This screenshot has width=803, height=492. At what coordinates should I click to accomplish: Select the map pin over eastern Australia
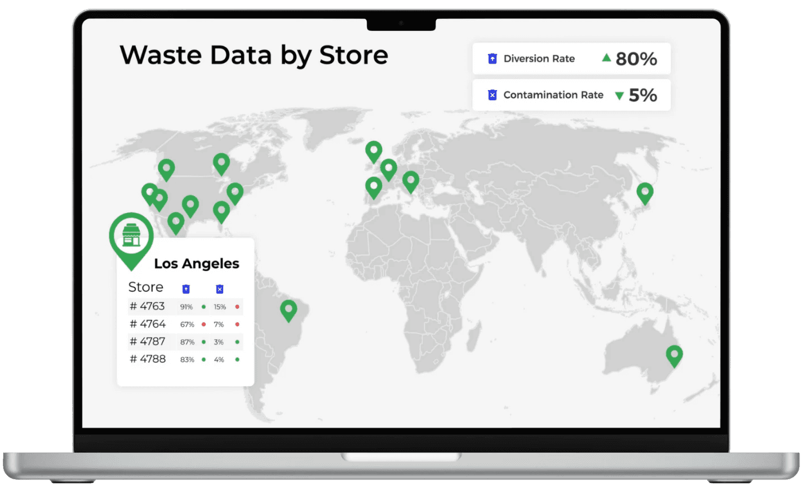tap(675, 356)
